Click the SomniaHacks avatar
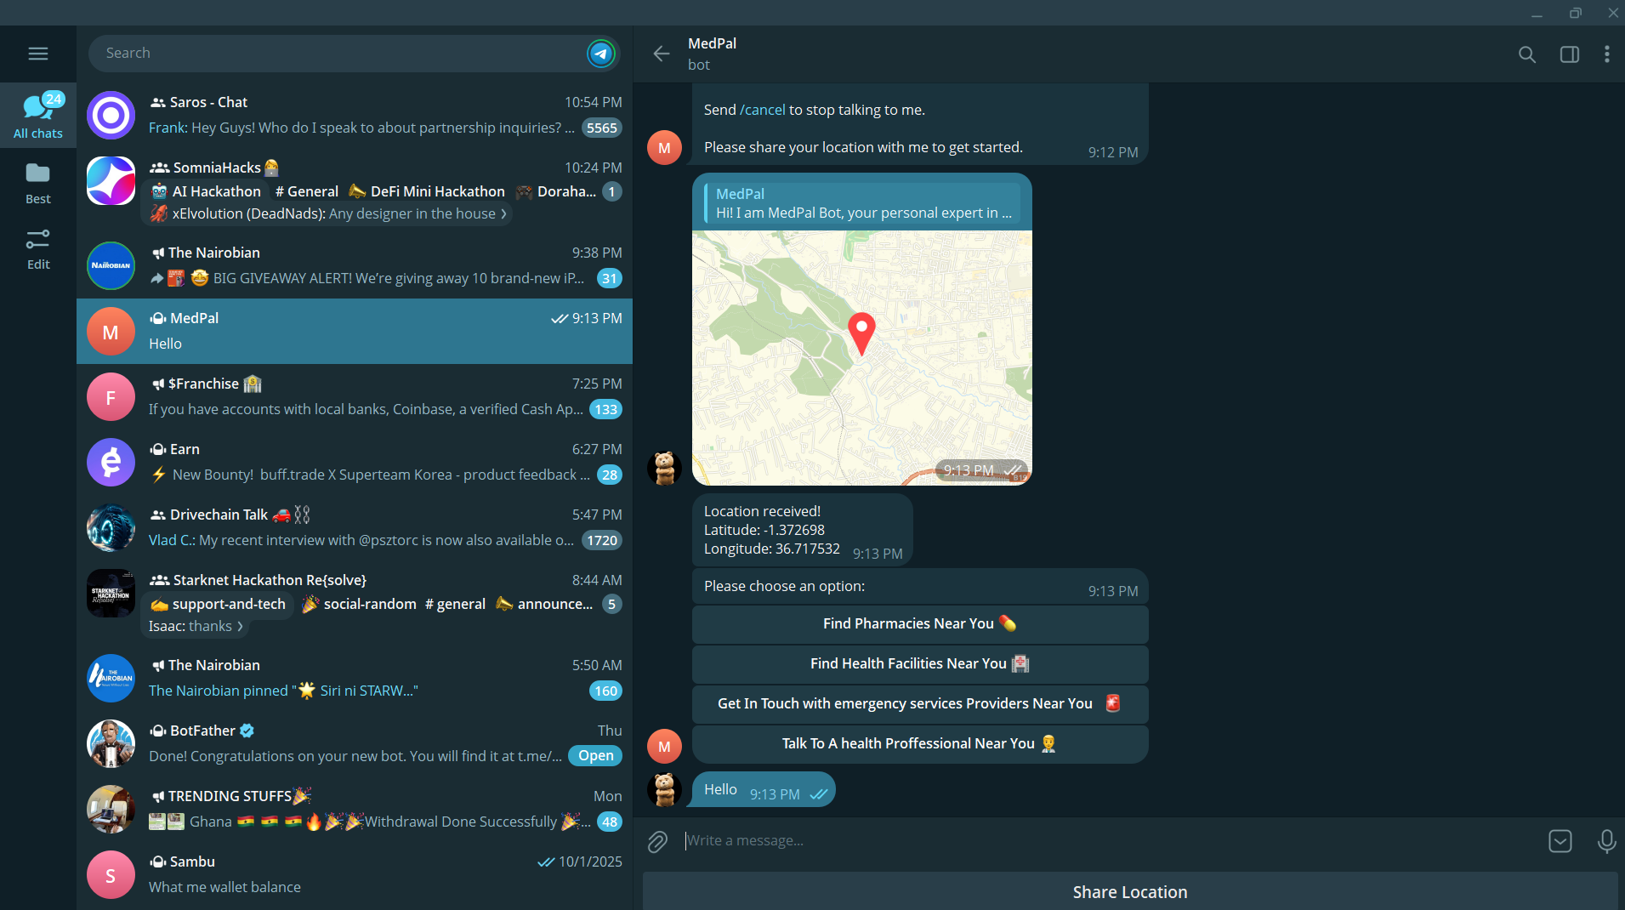The image size is (1625, 910). [111, 180]
